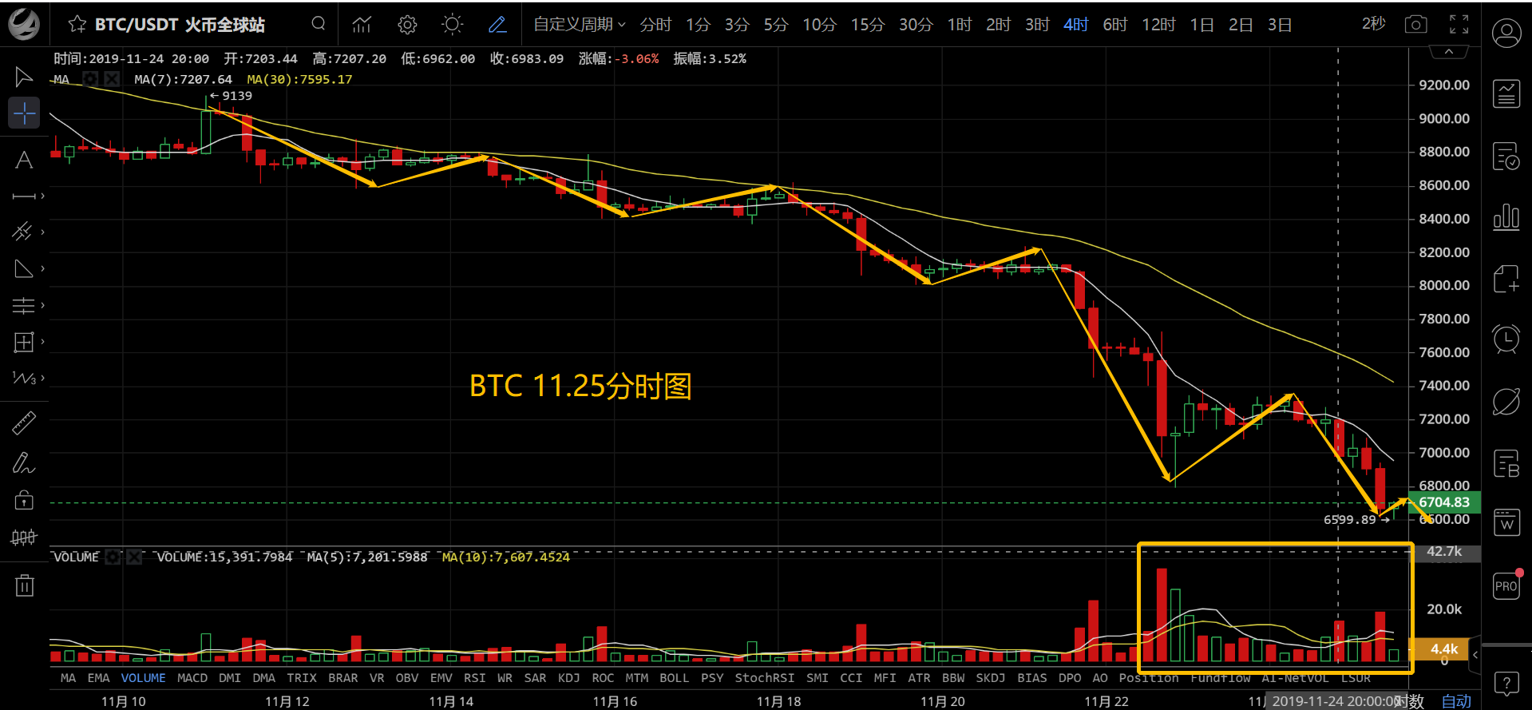Image resolution: width=1532 pixels, height=710 pixels.
Task: Toggle the drawing pen icon in top bar
Action: coord(497,25)
